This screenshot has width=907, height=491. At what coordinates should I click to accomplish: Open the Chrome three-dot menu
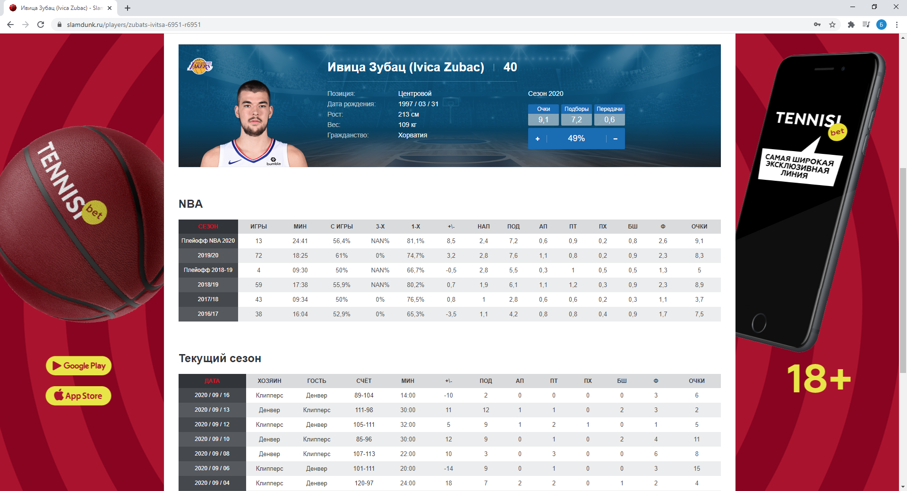[x=897, y=25]
